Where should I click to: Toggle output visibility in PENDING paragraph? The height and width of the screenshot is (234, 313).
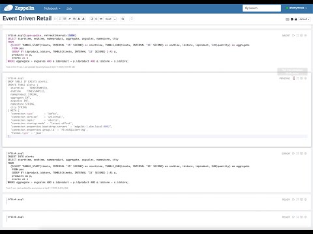301,78
